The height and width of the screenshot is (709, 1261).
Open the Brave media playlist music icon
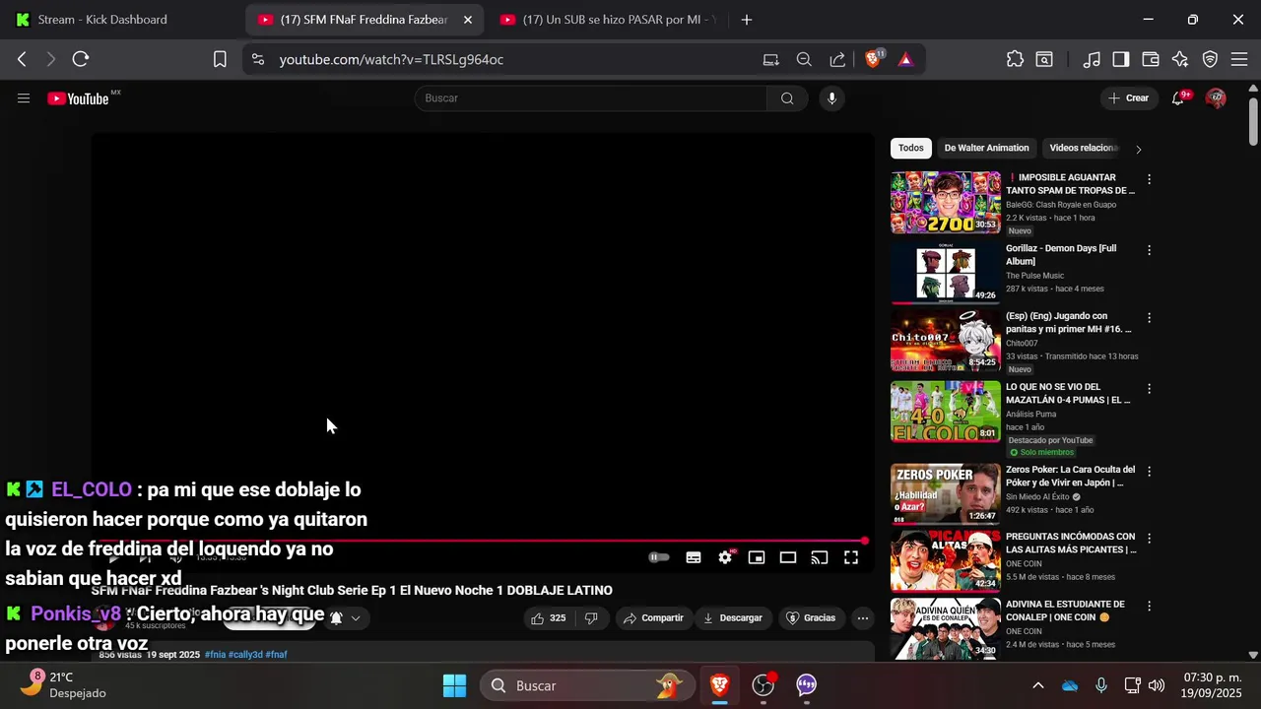(1092, 59)
